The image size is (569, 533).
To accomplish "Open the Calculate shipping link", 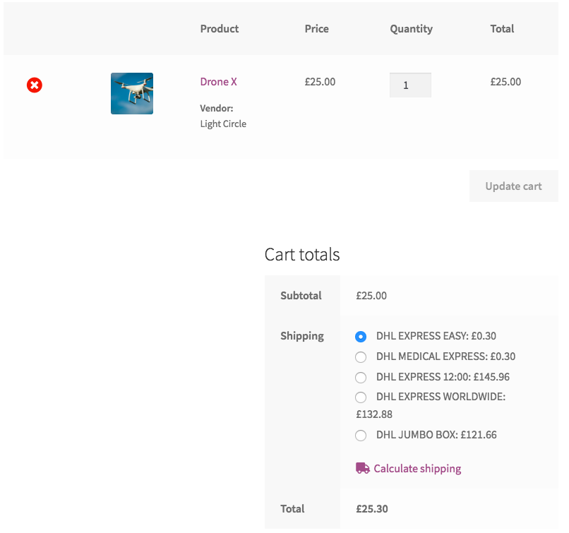I will click(x=417, y=469).
